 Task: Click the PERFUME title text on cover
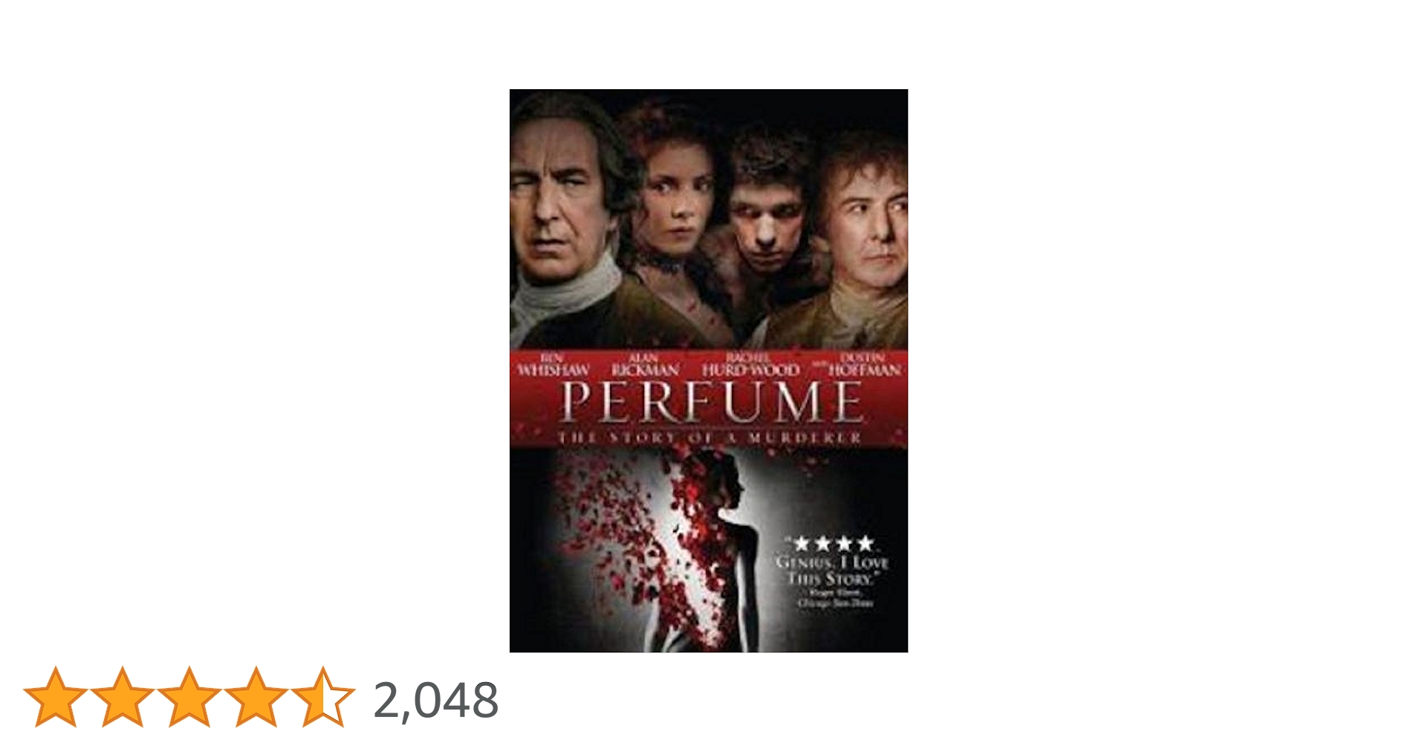click(712, 402)
